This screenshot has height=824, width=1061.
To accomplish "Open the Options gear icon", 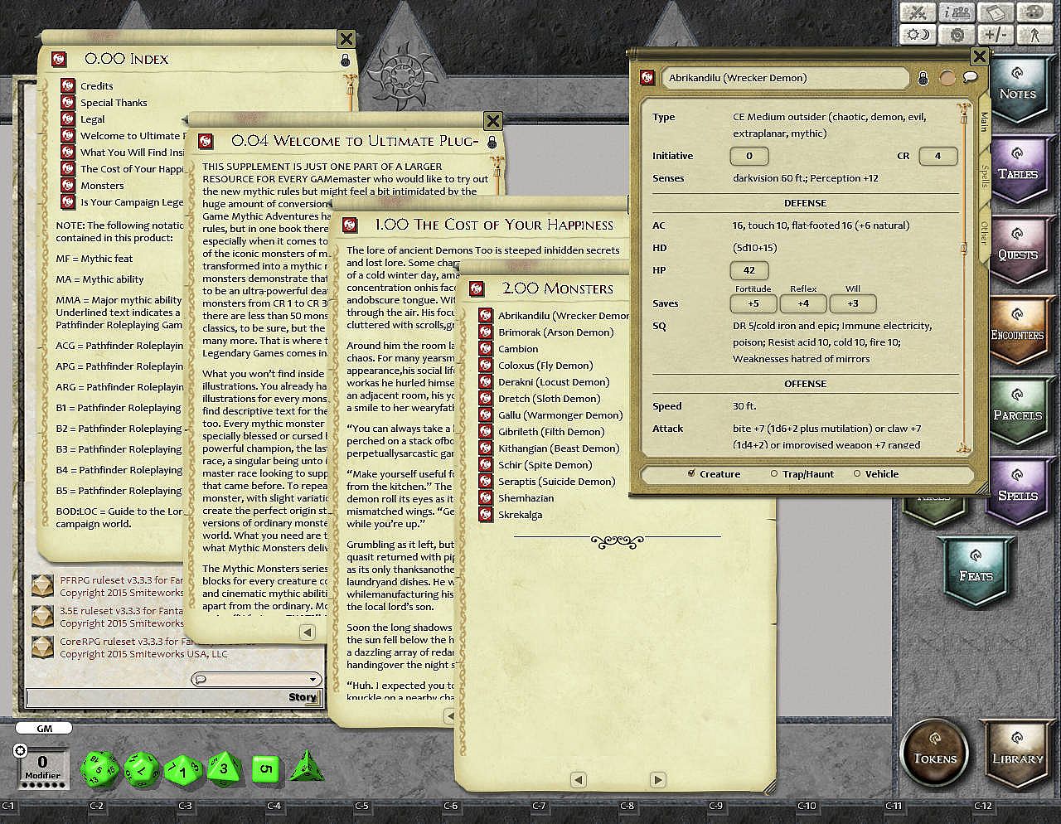I will point(957,35).
